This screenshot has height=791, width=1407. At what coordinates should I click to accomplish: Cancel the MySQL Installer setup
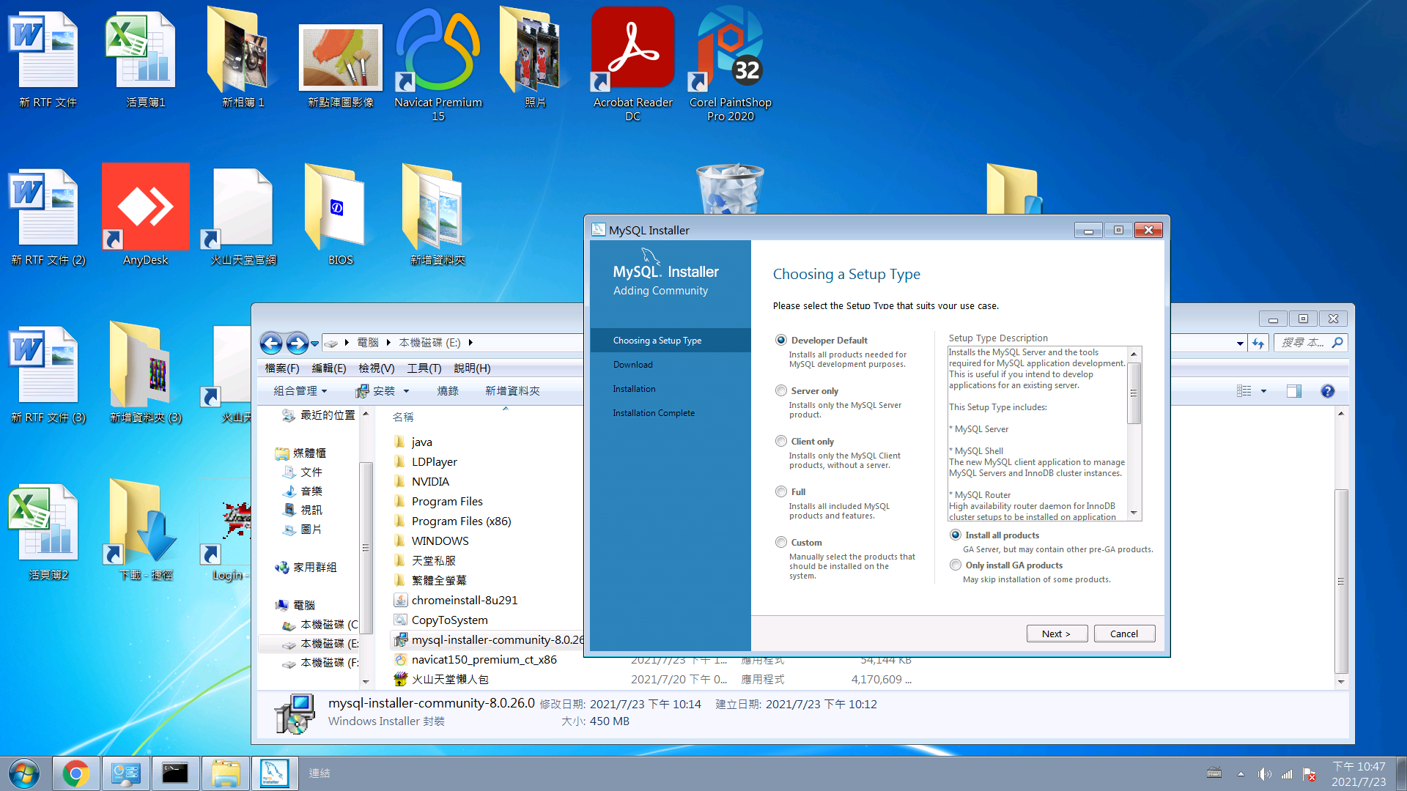(x=1124, y=634)
